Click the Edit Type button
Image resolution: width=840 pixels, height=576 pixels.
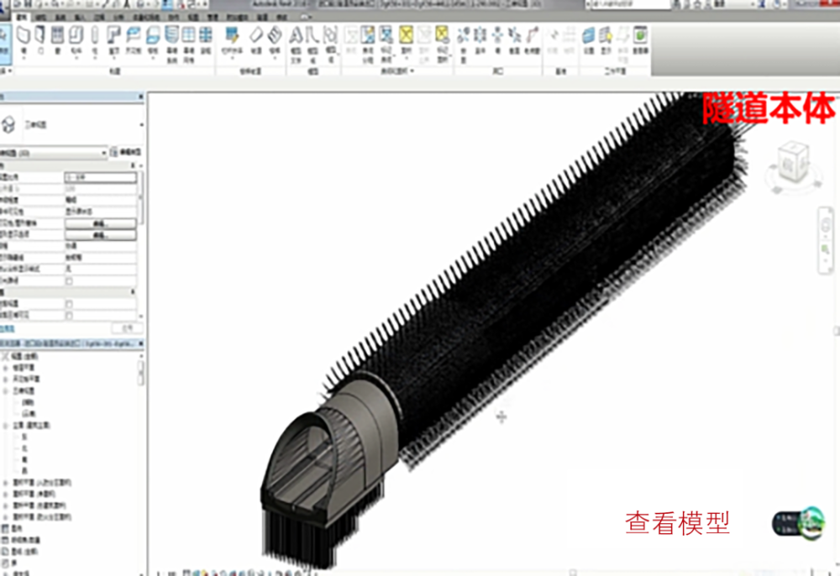click(x=127, y=153)
